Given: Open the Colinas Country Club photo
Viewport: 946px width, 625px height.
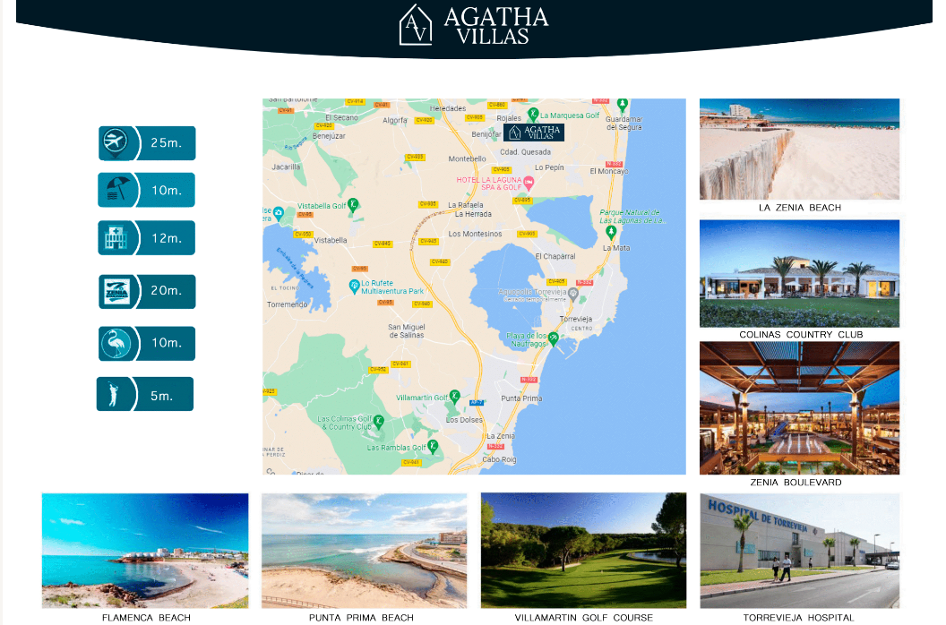Looking at the screenshot, I should pyautogui.click(x=799, y=273).
